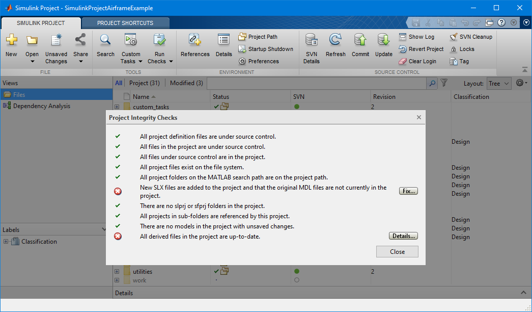The width and height of the screenshot is (532, 312).
Task: Click the New project icon
Action: tap(11, 40)
